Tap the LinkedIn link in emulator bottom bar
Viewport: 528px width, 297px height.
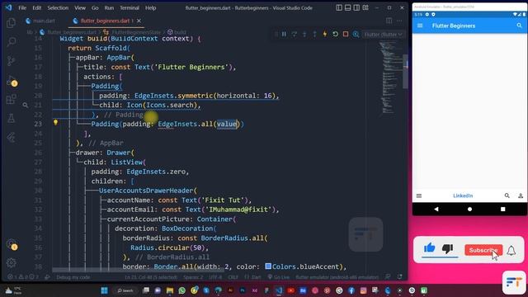[463, 196]
